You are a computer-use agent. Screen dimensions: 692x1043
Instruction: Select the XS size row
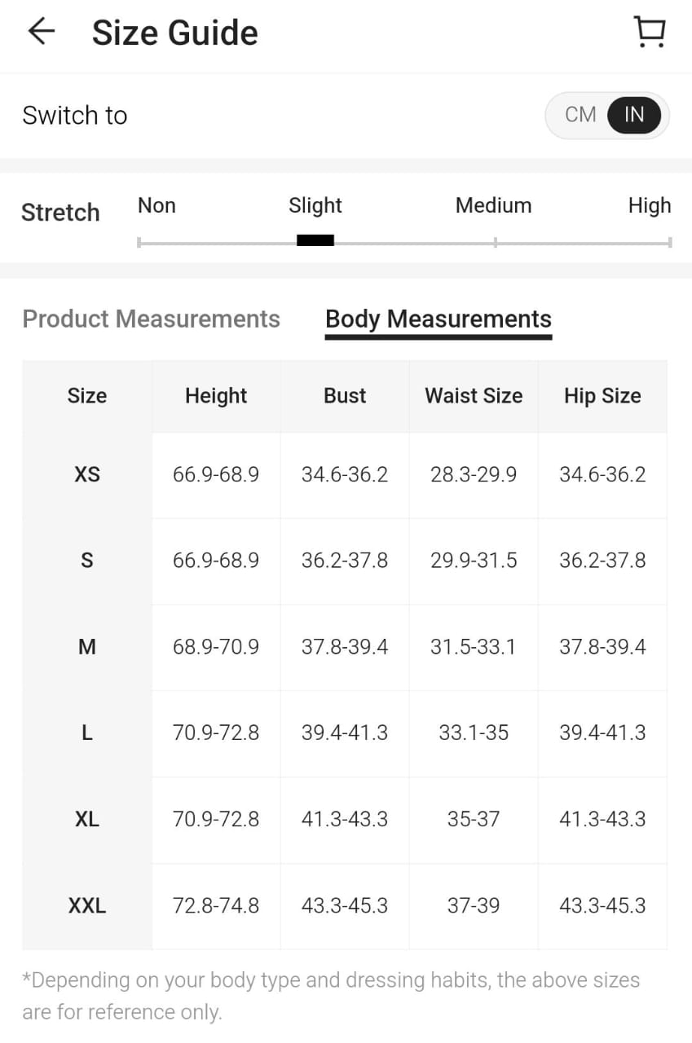point(87,474)
